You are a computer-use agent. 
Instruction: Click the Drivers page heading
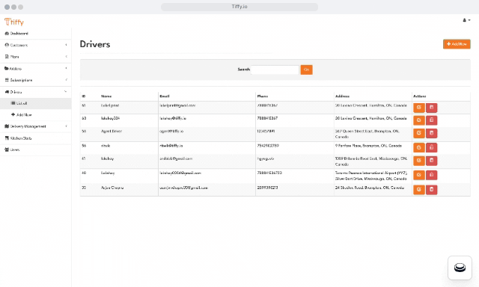(95, 44)
